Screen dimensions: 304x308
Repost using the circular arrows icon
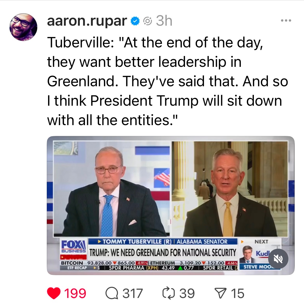point(168,293)
